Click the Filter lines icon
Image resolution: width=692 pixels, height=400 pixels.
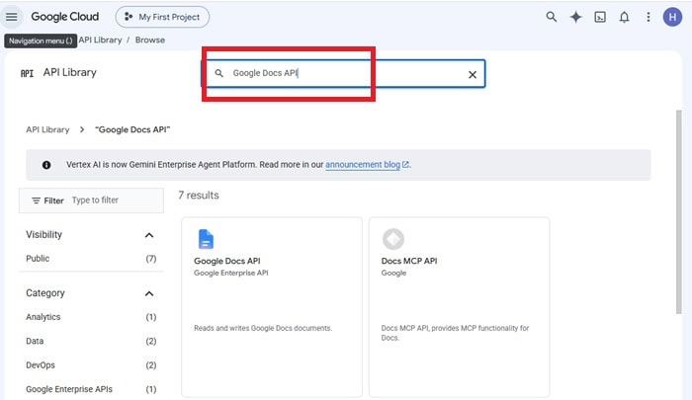[37, 200]
